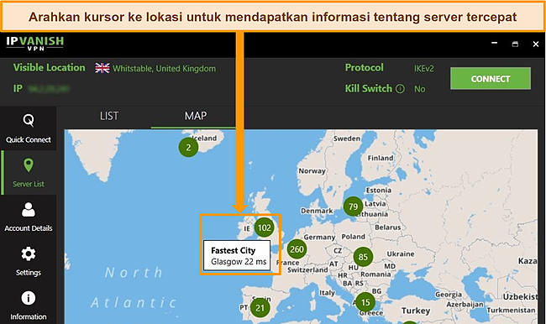Select the 85 server cluster near Hungary
Viewport: 546px width, 324px height.
coord(363,257)
